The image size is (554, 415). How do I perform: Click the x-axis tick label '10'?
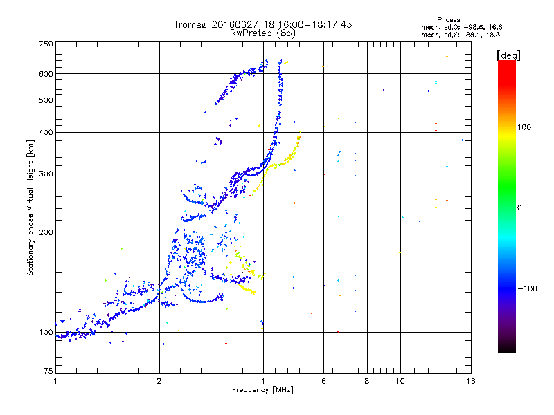[x=400, y=381]
